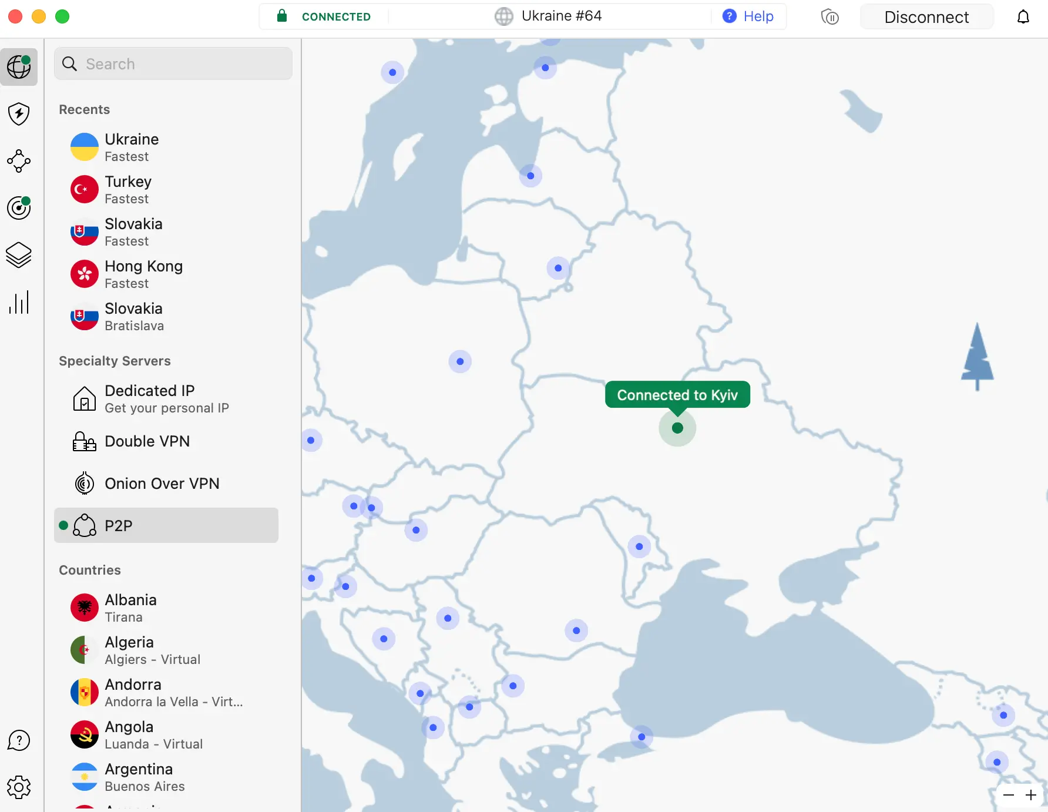1048x812 pixels.
Task: Zoom out the map with minus
Action: tap(1009, 795)
